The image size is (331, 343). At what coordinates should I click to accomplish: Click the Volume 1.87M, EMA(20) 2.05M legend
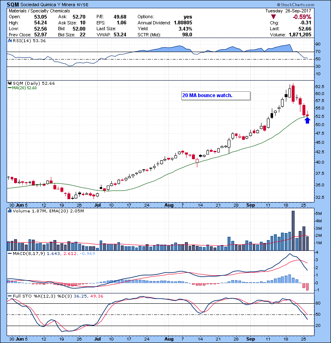pyautogui.click(x=48, y=211)
